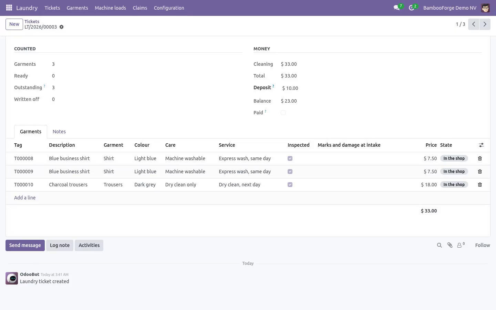Click the user avatar in the top bar
496x310 pixels.
(x=485, y=8)
